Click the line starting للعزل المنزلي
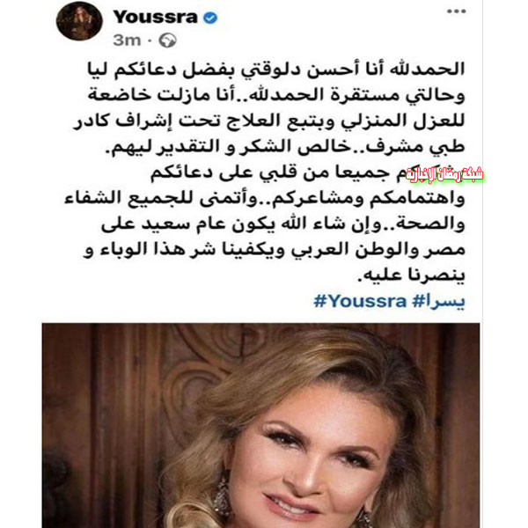Image resolution: width=528 pixels, height=528 pixels. [268, 122]
